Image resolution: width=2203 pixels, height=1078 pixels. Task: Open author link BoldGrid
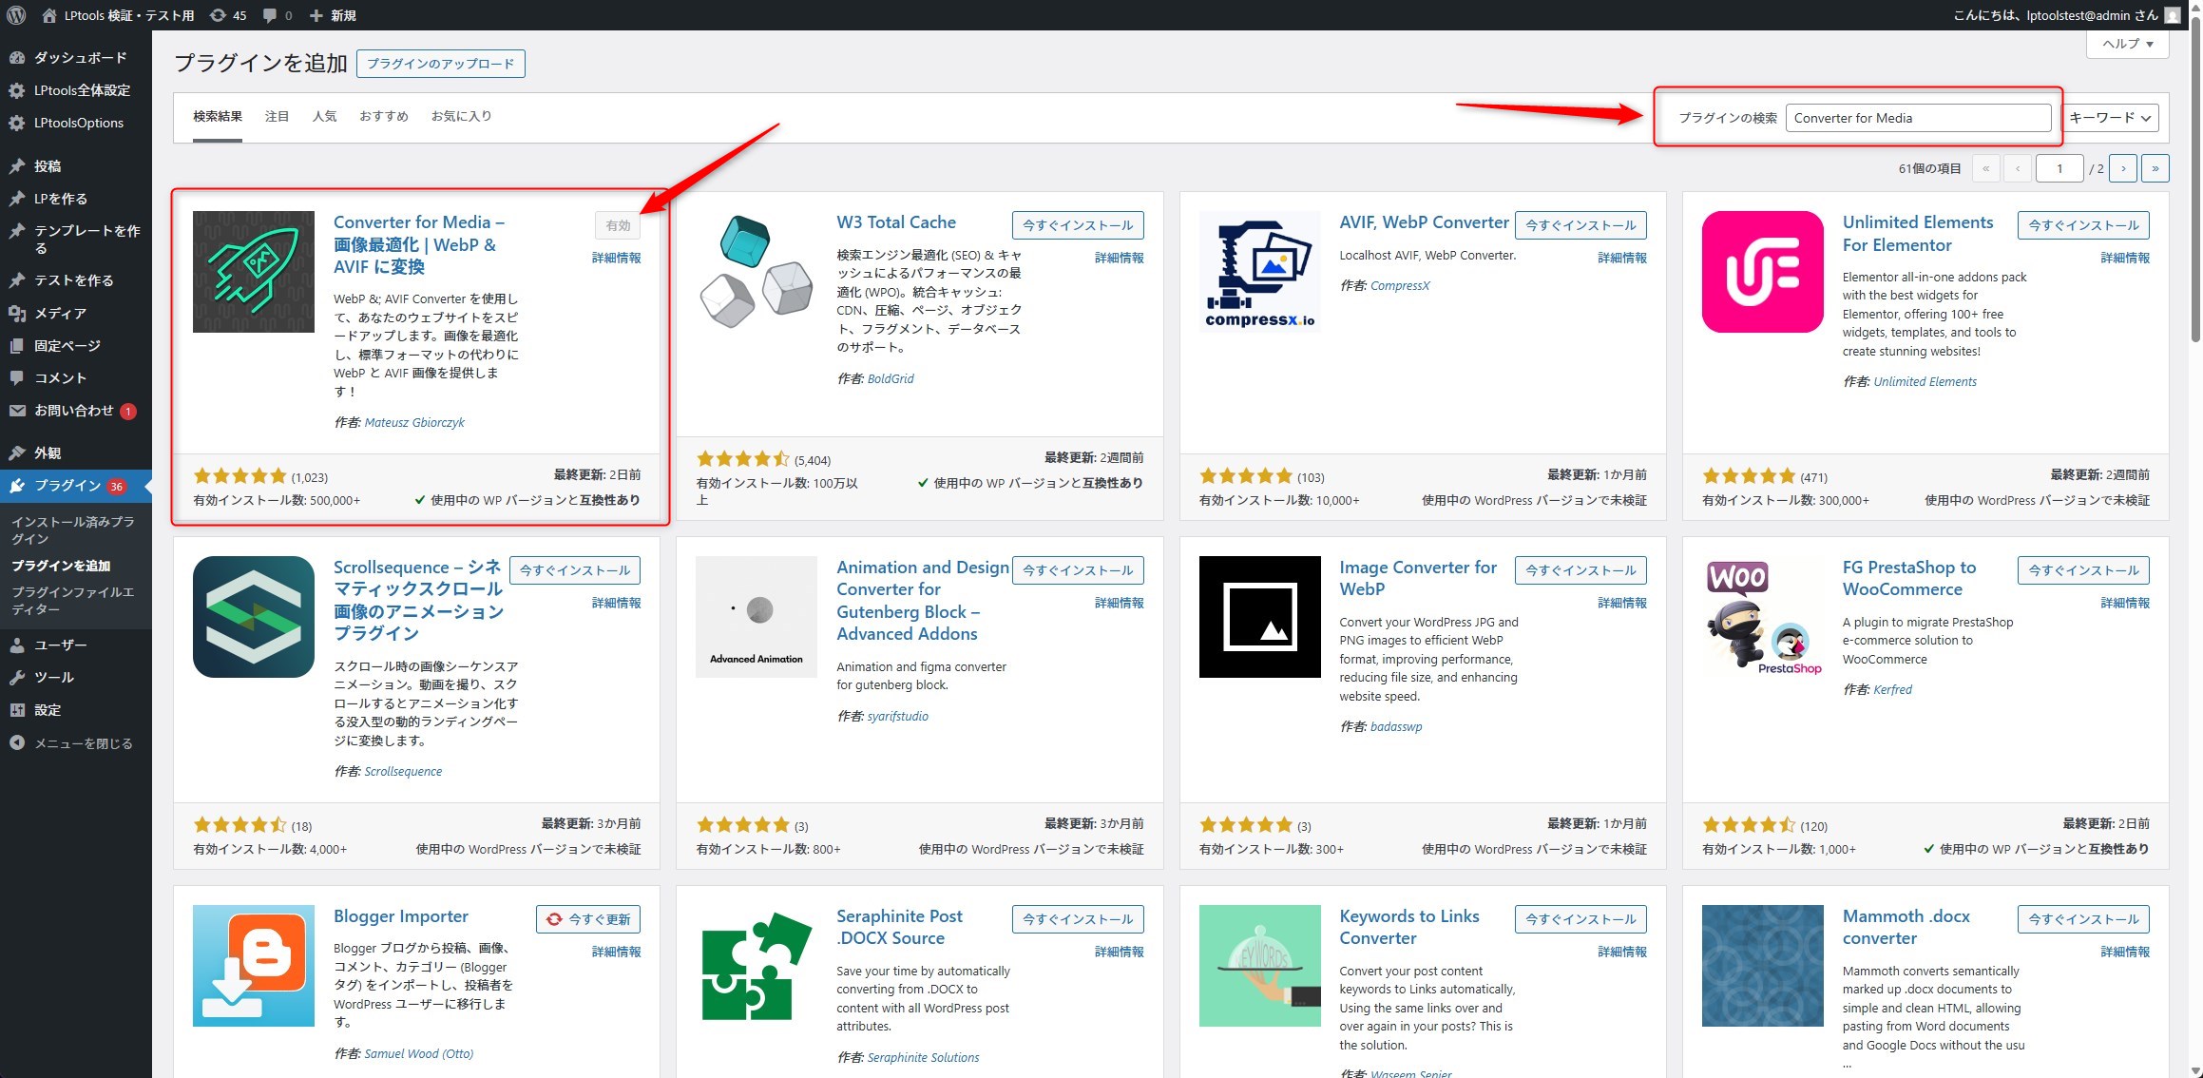click(891, 378)
